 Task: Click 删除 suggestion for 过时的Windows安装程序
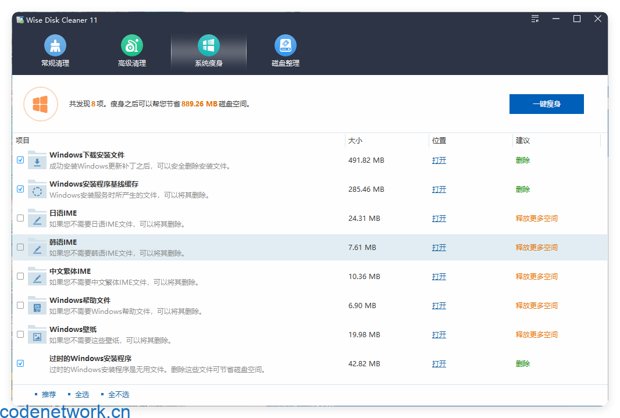pos(523,363)
